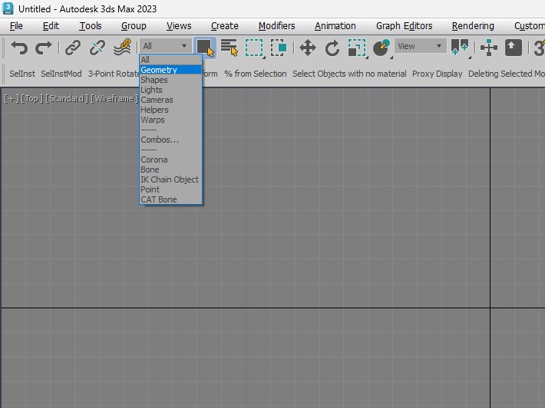Open the Edit menu
This screenshot has height=408, width=545.
[x=51, y=26]
